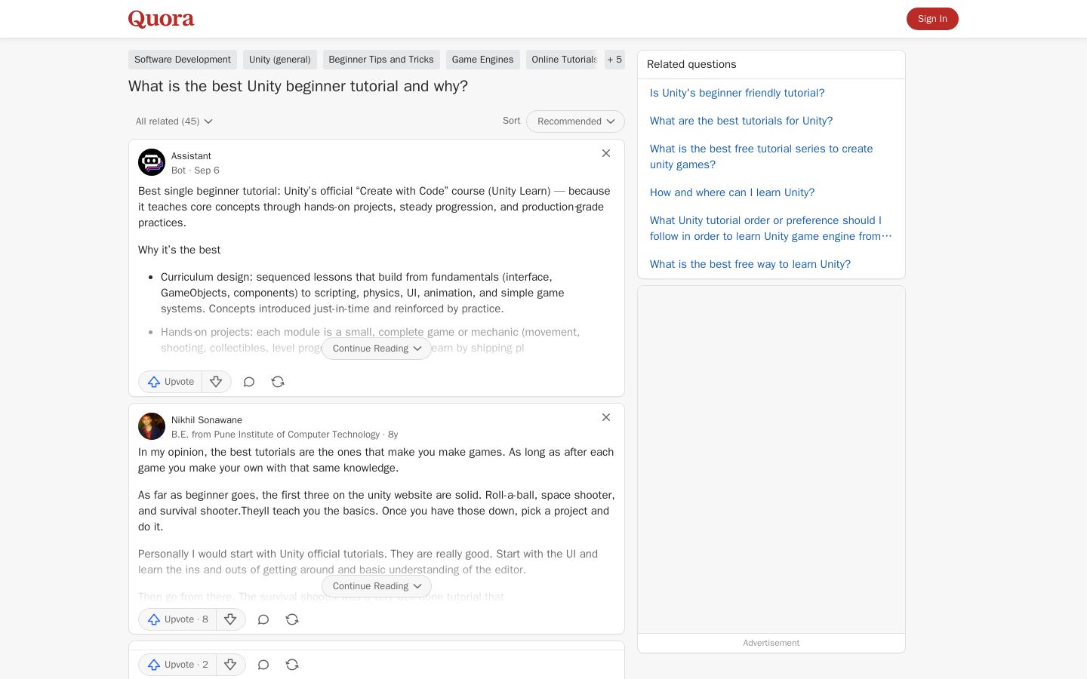Open the Game Engines topic tag

(483, 60)
